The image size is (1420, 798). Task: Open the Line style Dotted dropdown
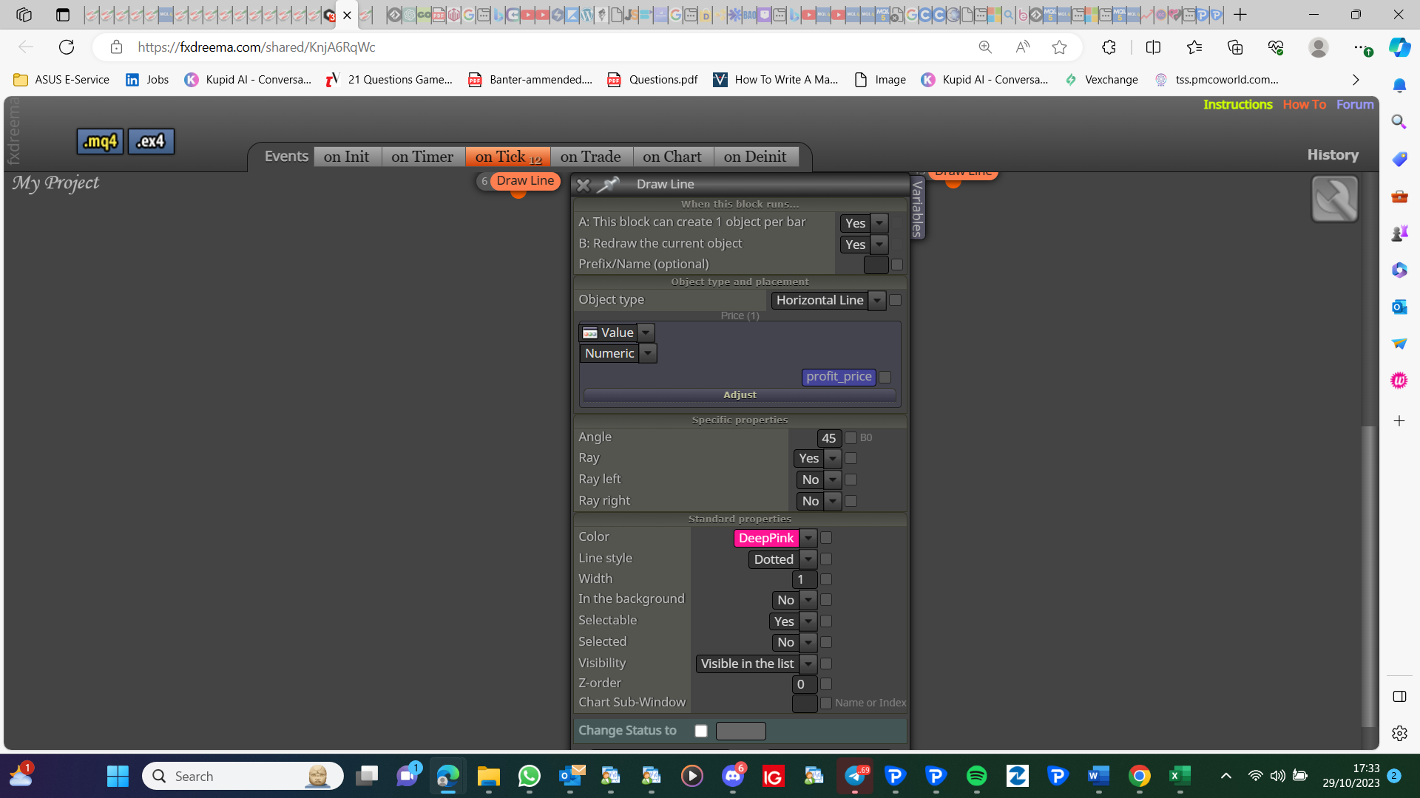point(808,559)
